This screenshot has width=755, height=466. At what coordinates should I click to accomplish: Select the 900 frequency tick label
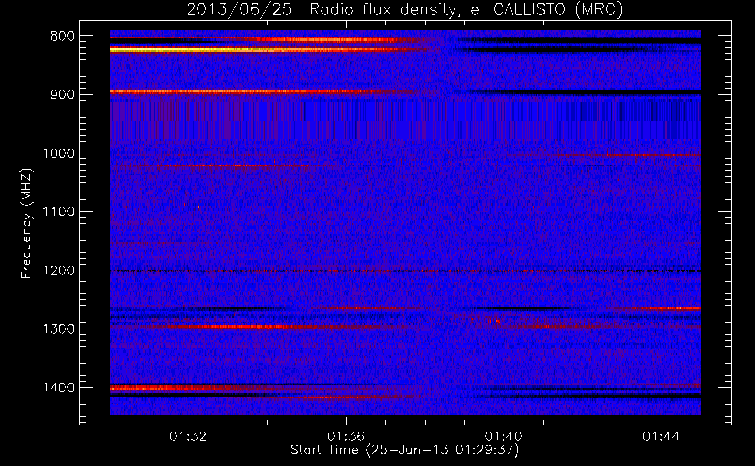[x=63, y=95]
